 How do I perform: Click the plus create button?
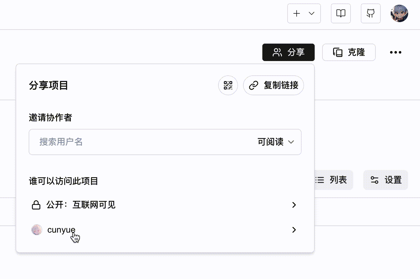(x=297, y=13)
